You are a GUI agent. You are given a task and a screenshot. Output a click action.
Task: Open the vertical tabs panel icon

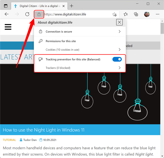pyautogui.click(x=6, y=6)
